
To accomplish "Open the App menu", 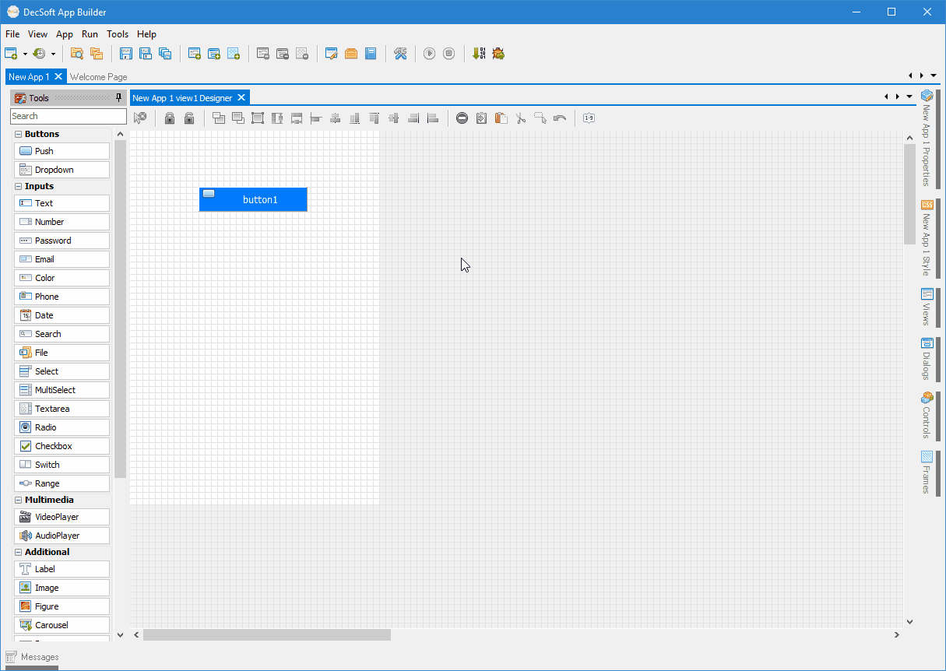I will click(x=65, y=34).
